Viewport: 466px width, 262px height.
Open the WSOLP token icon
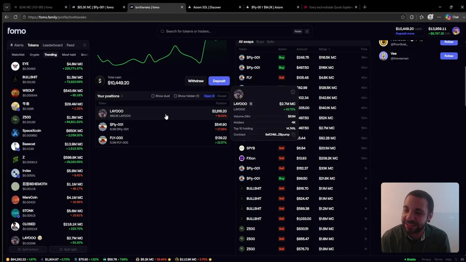click(15, 93)
